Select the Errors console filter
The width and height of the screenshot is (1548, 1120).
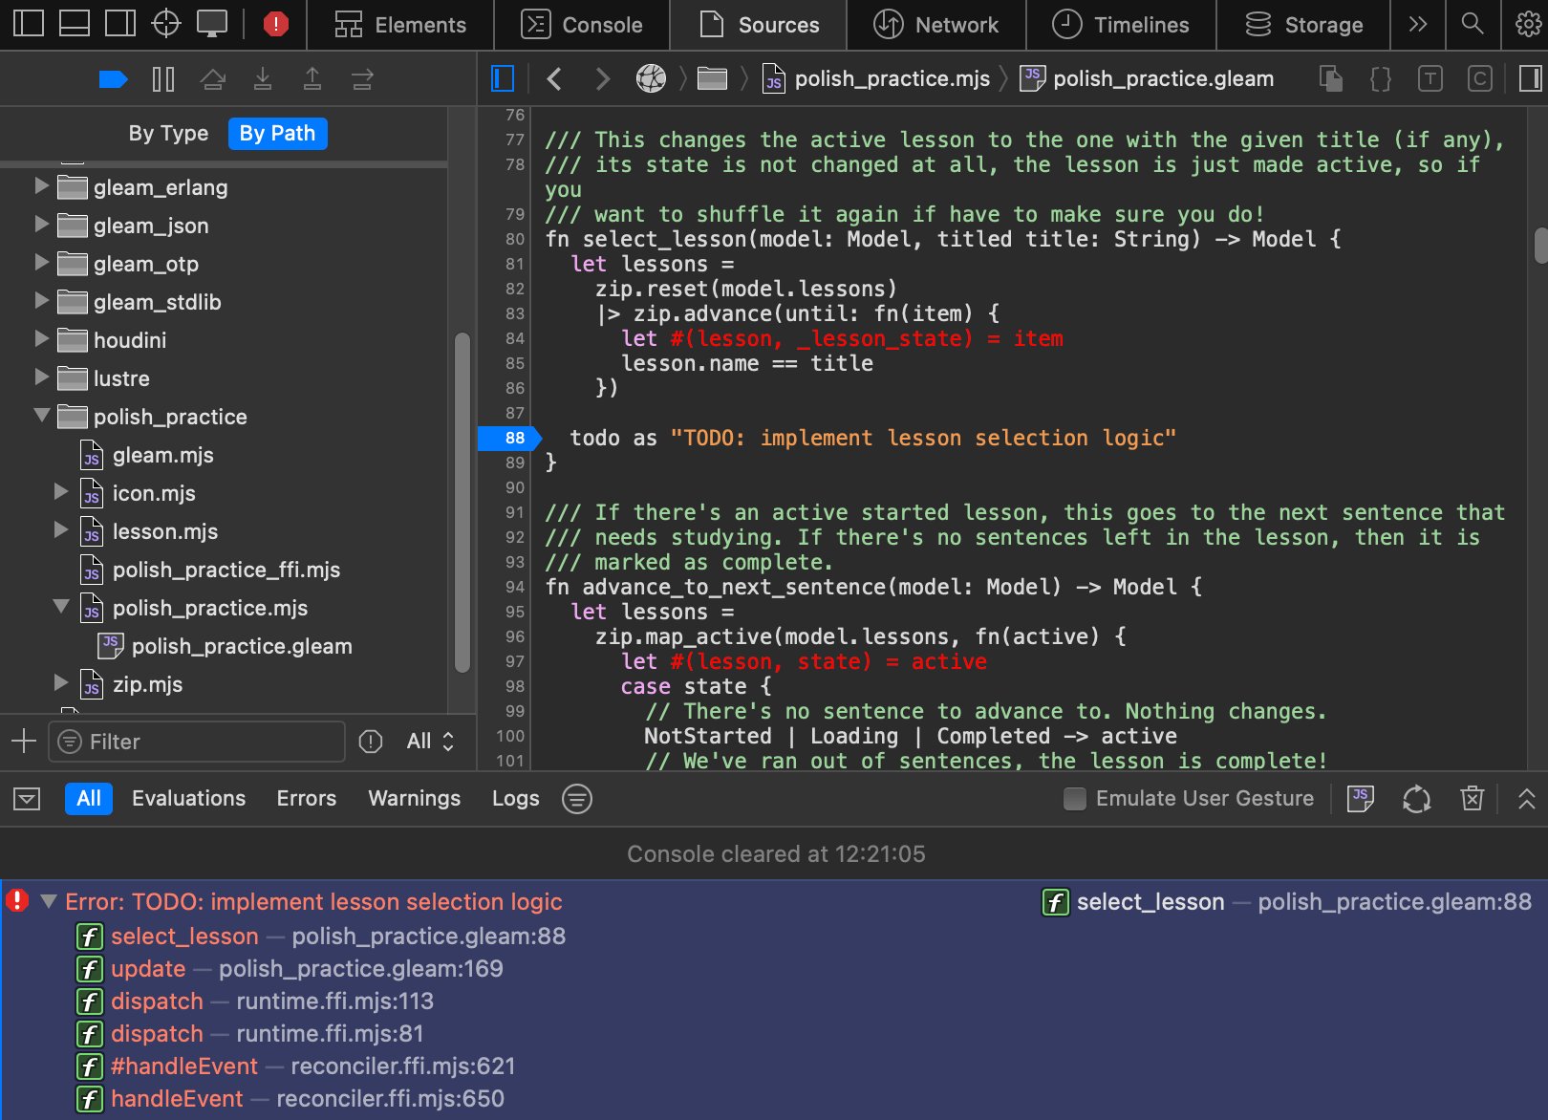click(306, 798)
